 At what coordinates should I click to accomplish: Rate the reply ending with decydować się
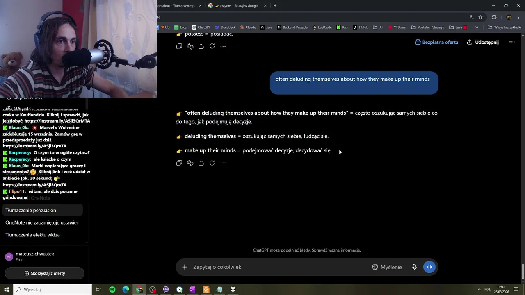coord(190,163)
